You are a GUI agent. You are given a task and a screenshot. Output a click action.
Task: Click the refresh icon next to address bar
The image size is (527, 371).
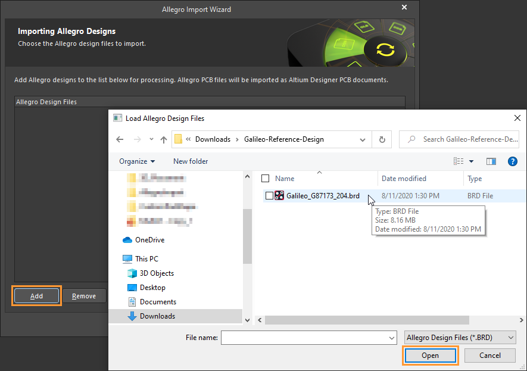pyautogui.click(x=382, y=139)
